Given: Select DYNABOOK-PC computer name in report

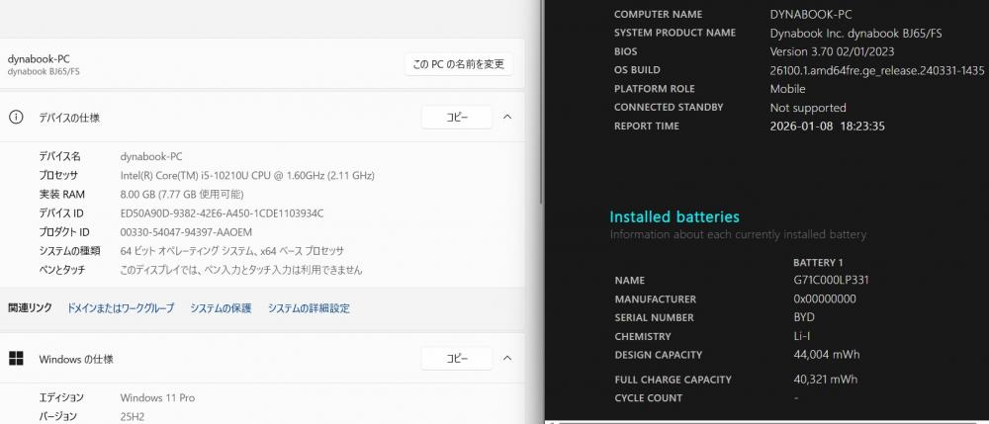Looking at the screenshot, I should [811, 14].
